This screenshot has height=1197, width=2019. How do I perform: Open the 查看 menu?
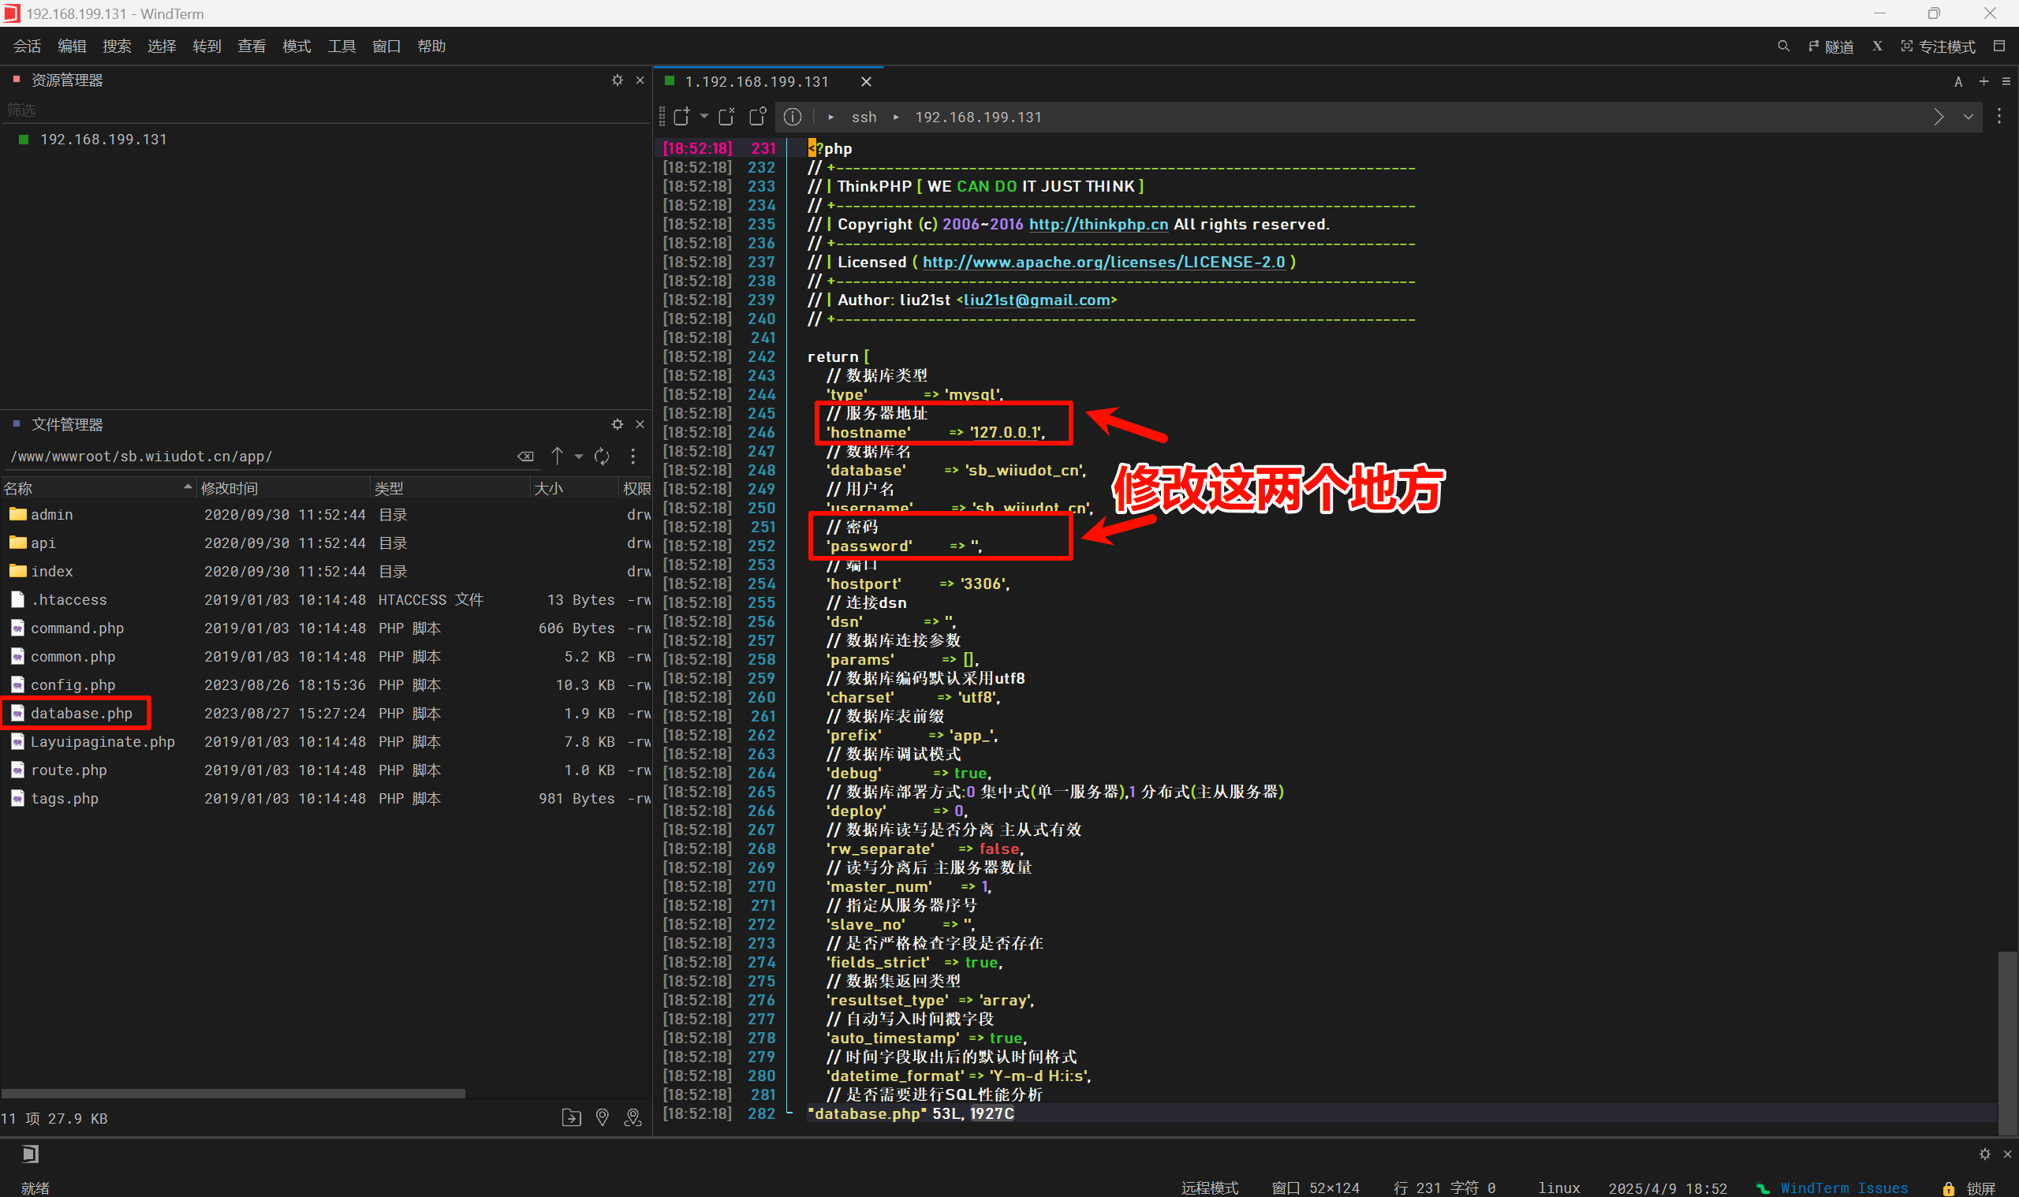(x=252, y=46)
